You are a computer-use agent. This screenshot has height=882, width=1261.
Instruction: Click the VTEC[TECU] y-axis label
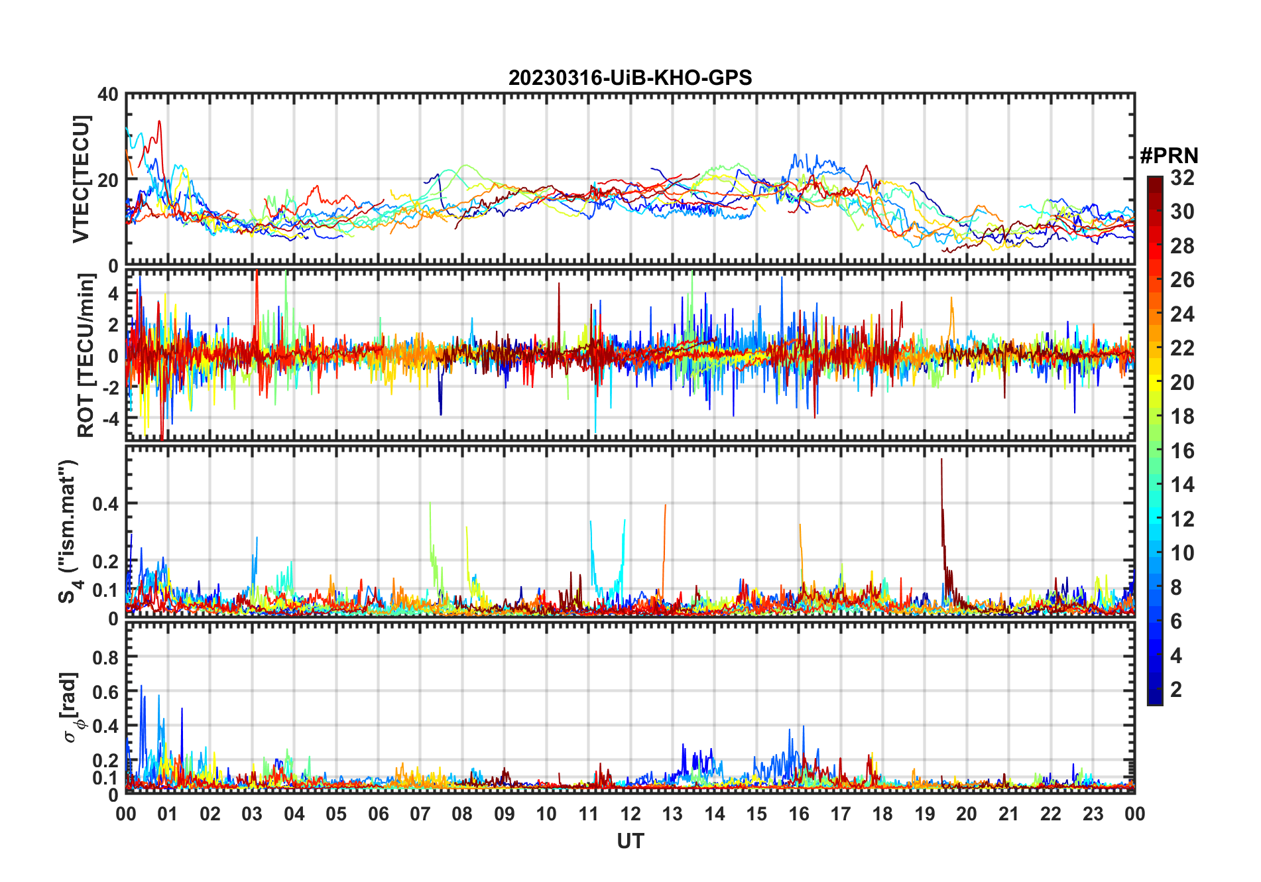(x=81, y=179)
